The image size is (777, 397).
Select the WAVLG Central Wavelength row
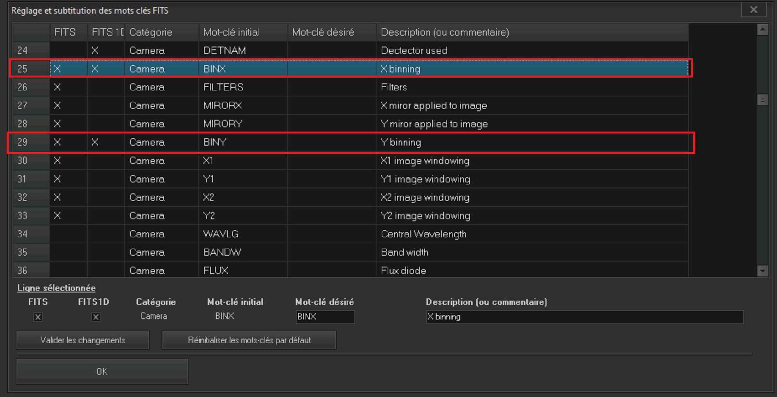[220, 234]
